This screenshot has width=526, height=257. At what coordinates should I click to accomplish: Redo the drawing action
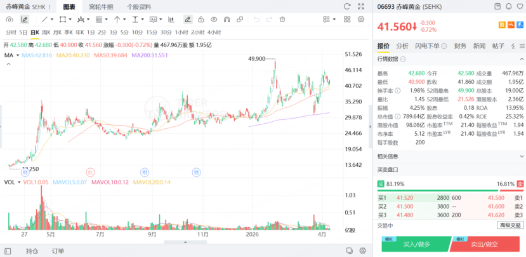[x=270, y=20]
